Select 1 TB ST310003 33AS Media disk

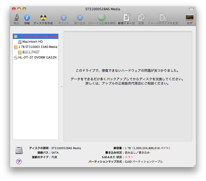(x=35, y=47)
